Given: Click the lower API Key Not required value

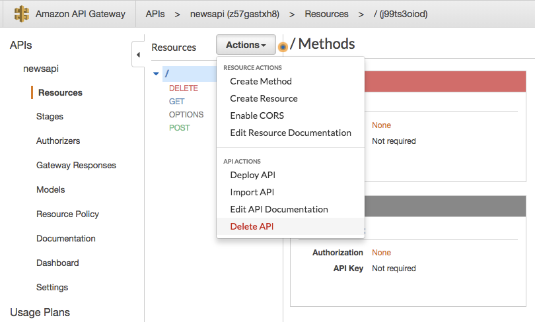Looking at the screenshot, I should pos(394,269).
